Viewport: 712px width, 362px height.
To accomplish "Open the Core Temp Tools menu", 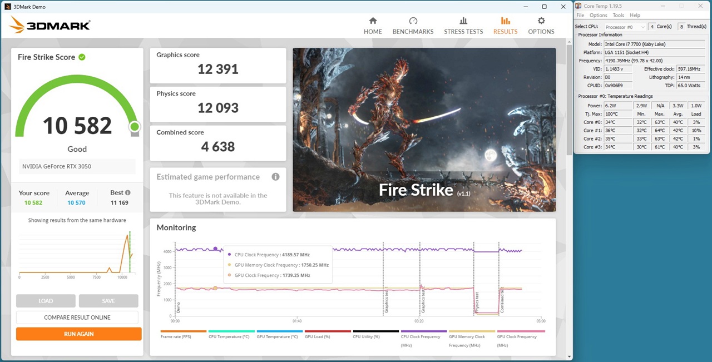I will coord(618,16).
